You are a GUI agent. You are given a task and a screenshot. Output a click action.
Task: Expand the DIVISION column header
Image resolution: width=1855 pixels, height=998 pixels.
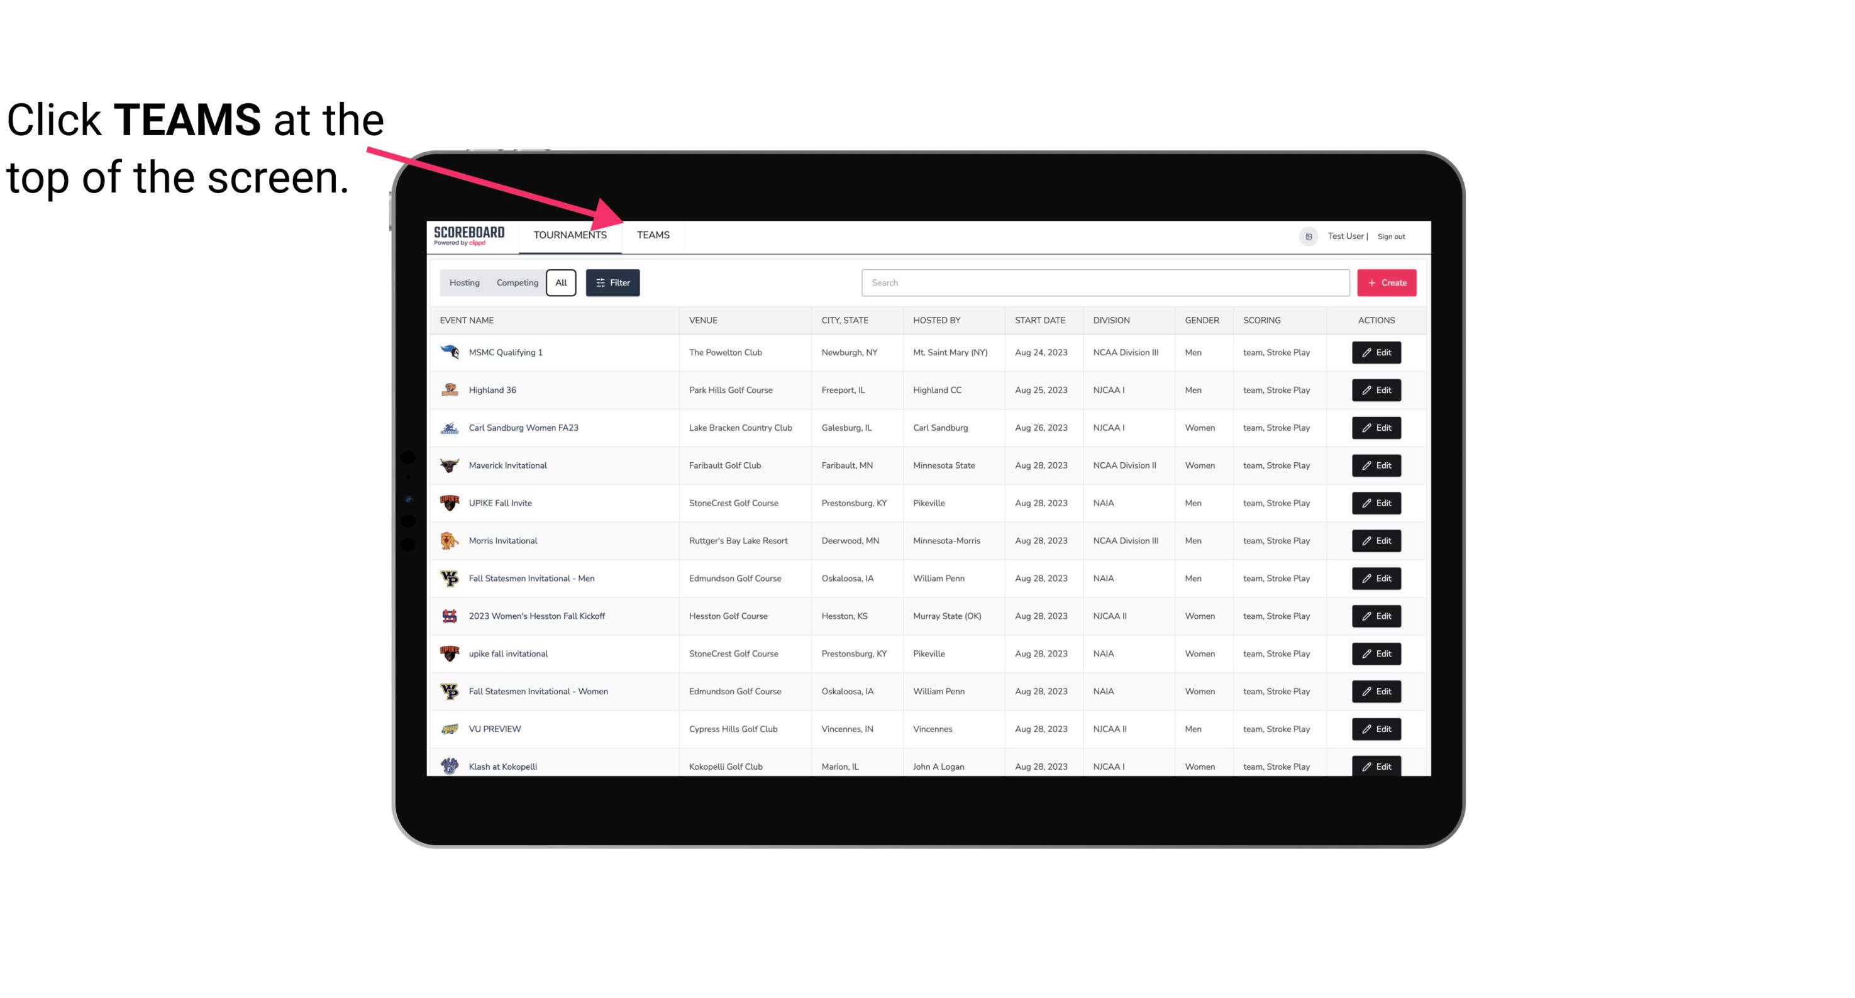tap(1113, 319)
